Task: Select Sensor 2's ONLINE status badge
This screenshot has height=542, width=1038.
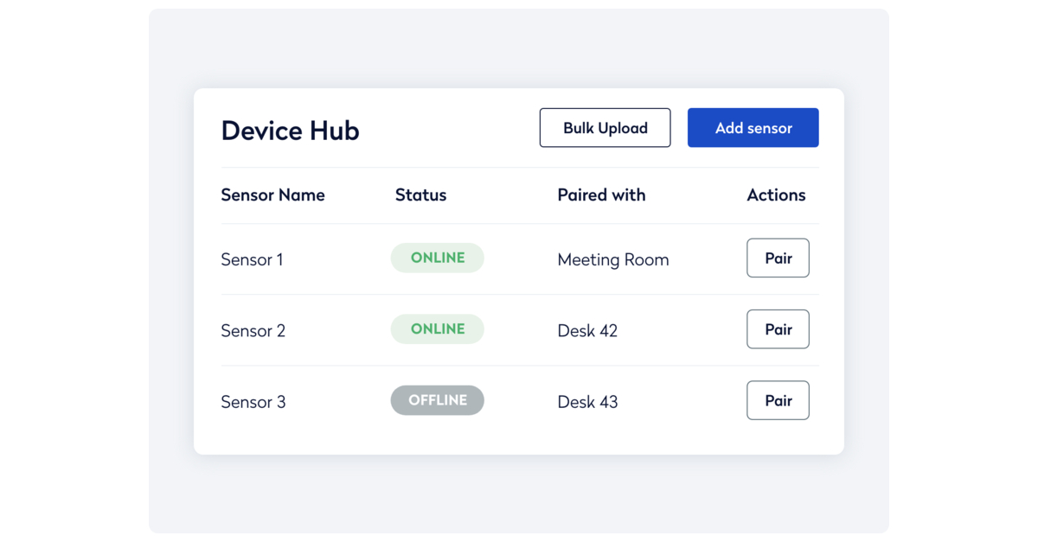Action: [x=437, y=329]
